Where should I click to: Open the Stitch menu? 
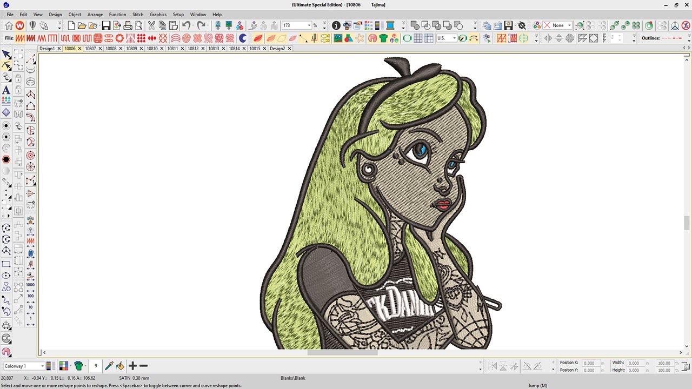(x=138, y=15)
